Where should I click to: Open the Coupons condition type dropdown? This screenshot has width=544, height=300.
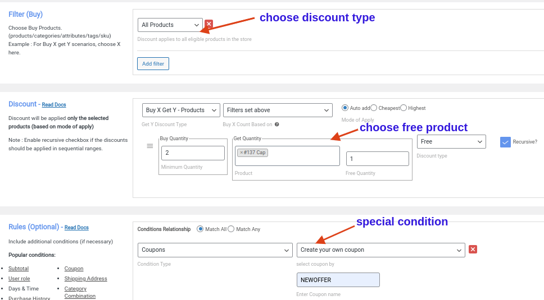pos(215,250)
